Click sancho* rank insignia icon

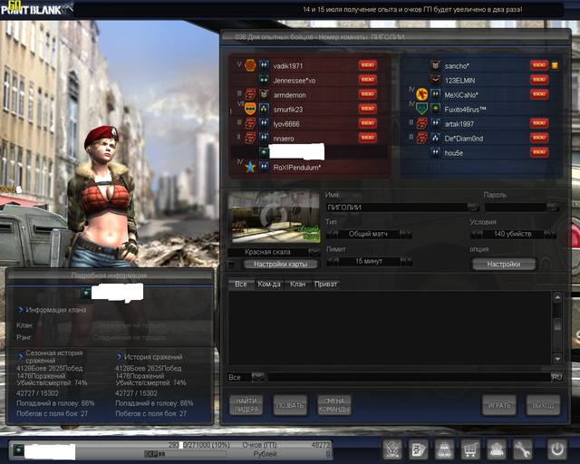pos(435,65)
